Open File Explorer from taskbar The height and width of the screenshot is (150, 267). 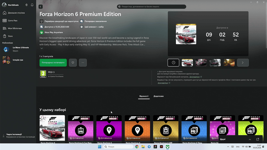pyautogui.click(x=143, y=147)
